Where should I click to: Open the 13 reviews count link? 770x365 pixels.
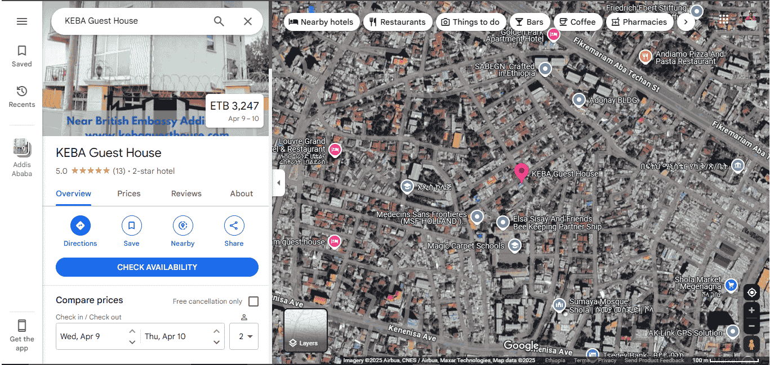[119, 171]
